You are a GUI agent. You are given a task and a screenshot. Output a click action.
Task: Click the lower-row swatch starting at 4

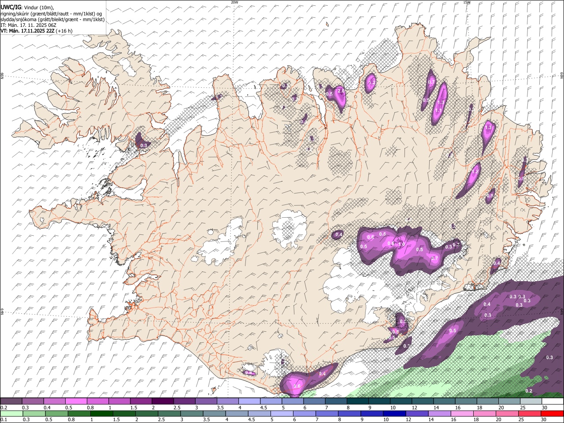pos(237,413)
